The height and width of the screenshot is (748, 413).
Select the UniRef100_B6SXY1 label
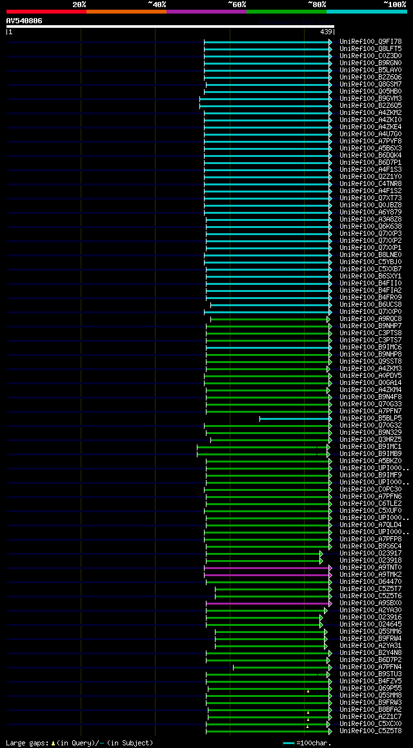[x=370, y=276]
